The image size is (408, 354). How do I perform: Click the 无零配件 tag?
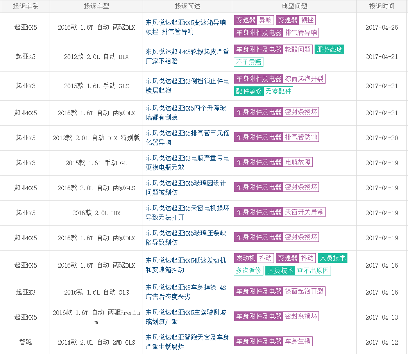coord(278,91)
